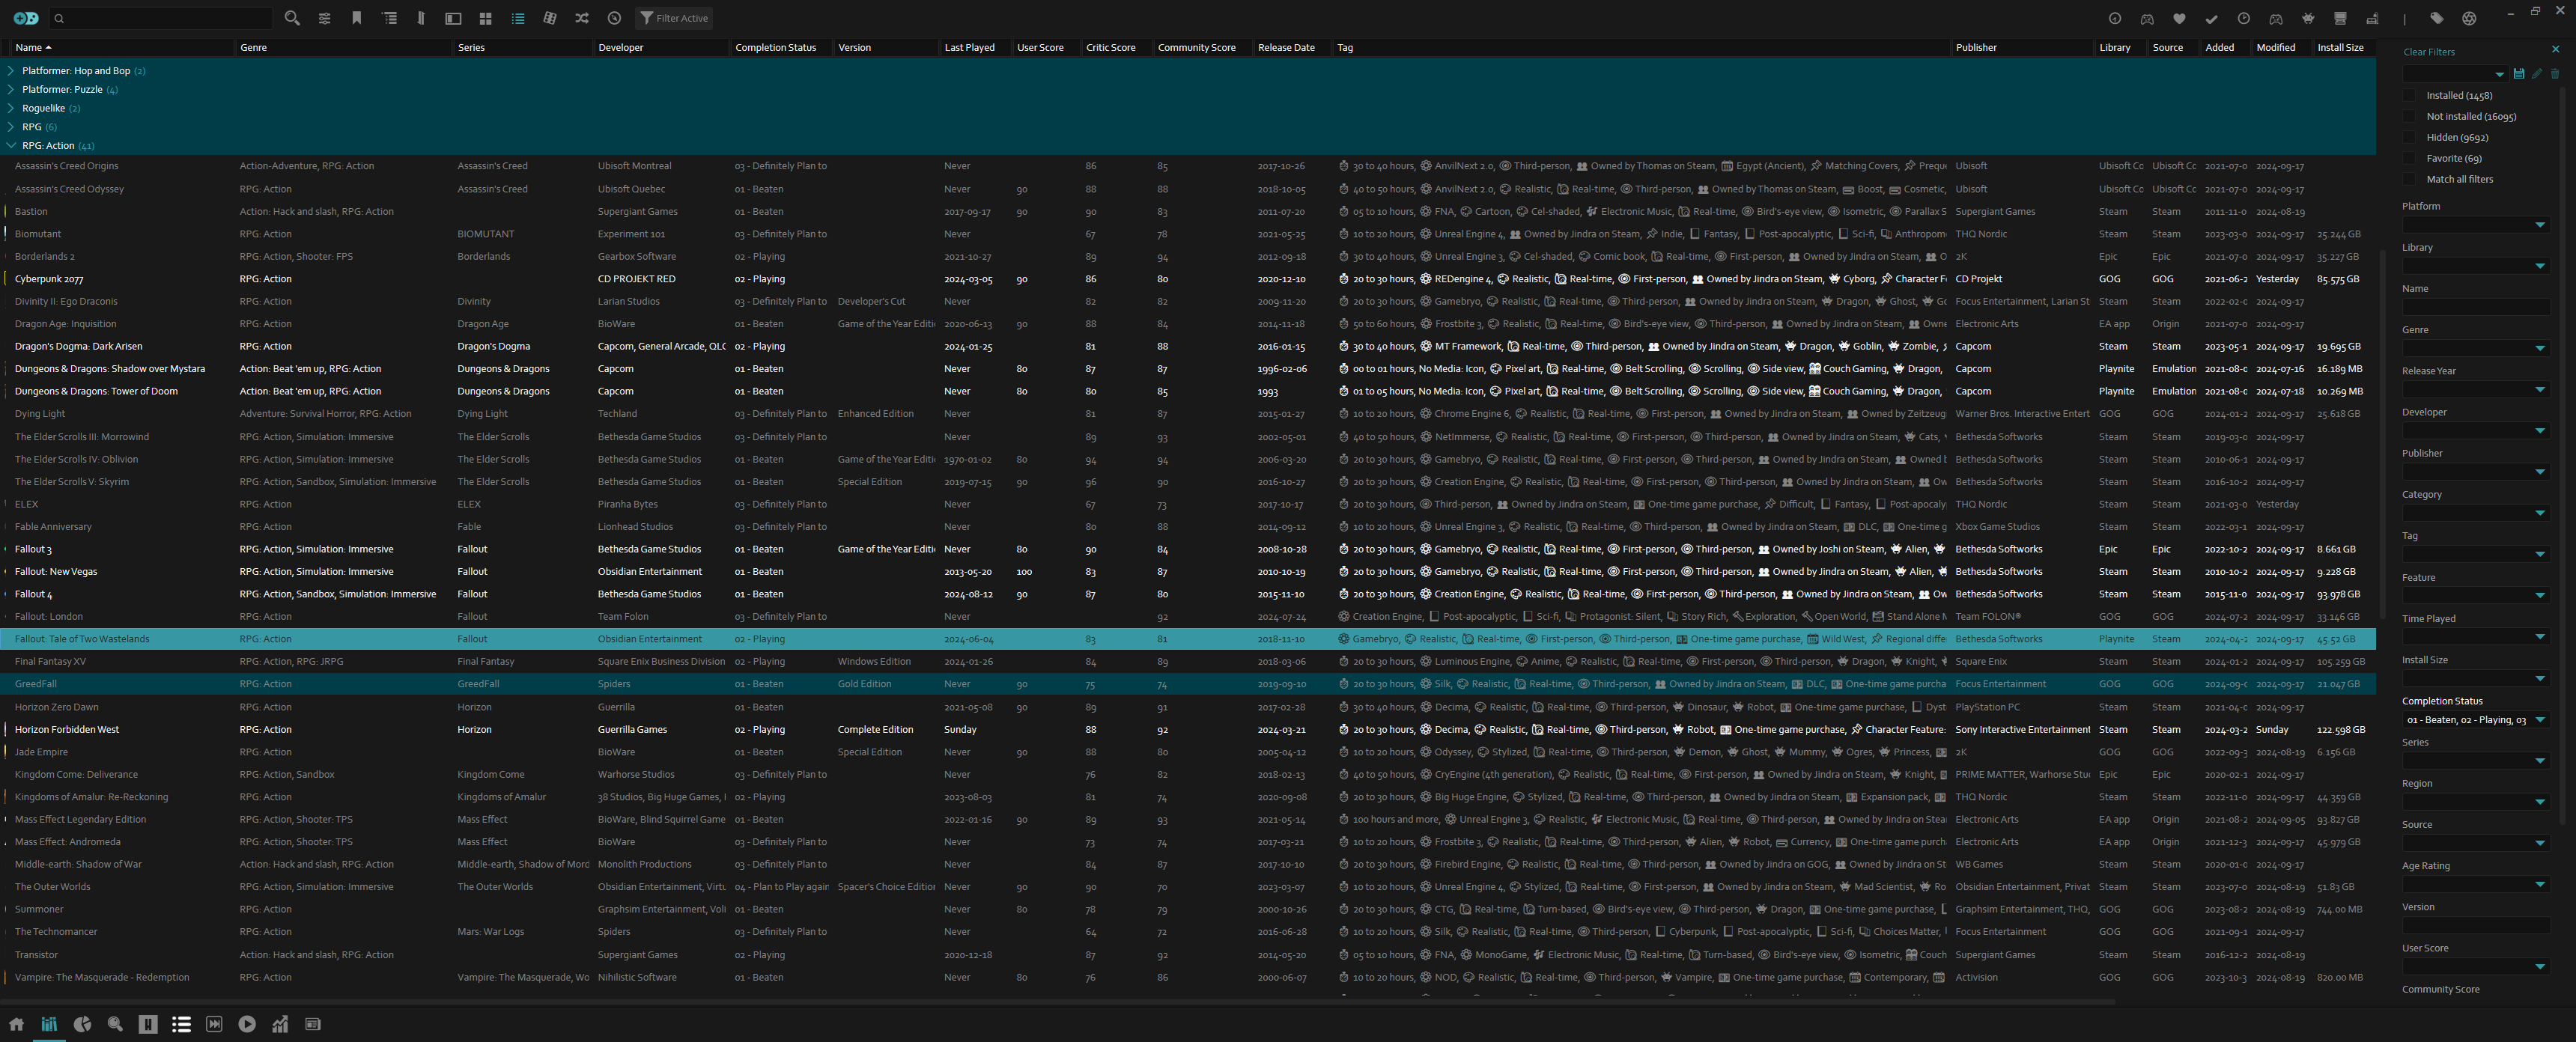The width and height of the screenshot is (2576, 1042).
Task: Click the space invader icon in the toolbar
Action: pyautogui.click(x=2308, y=18)
